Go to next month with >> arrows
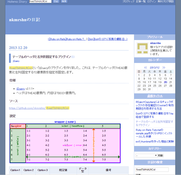The height and width of the screenshot is (175, 181). [164, 68]
